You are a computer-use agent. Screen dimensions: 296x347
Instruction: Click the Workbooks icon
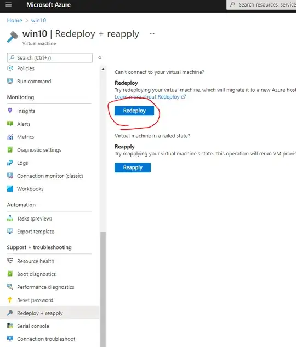click(10, 189)
